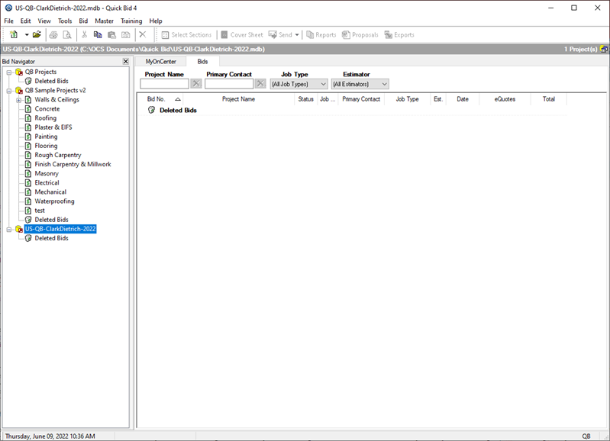The height and width of the screenshot is (441, 610).
Task: Select Finish Carpentry & Millwork bid
Action: click(73, 164)
